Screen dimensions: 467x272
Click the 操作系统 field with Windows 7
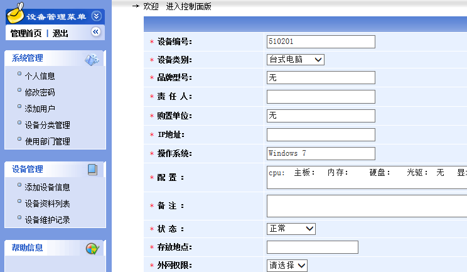[321, 154]
